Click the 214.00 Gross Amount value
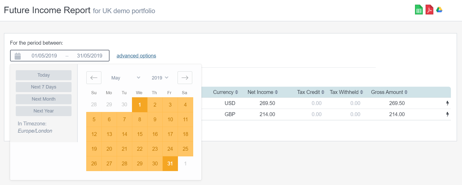This screenshot has width=462, height=185. (397, 114)
